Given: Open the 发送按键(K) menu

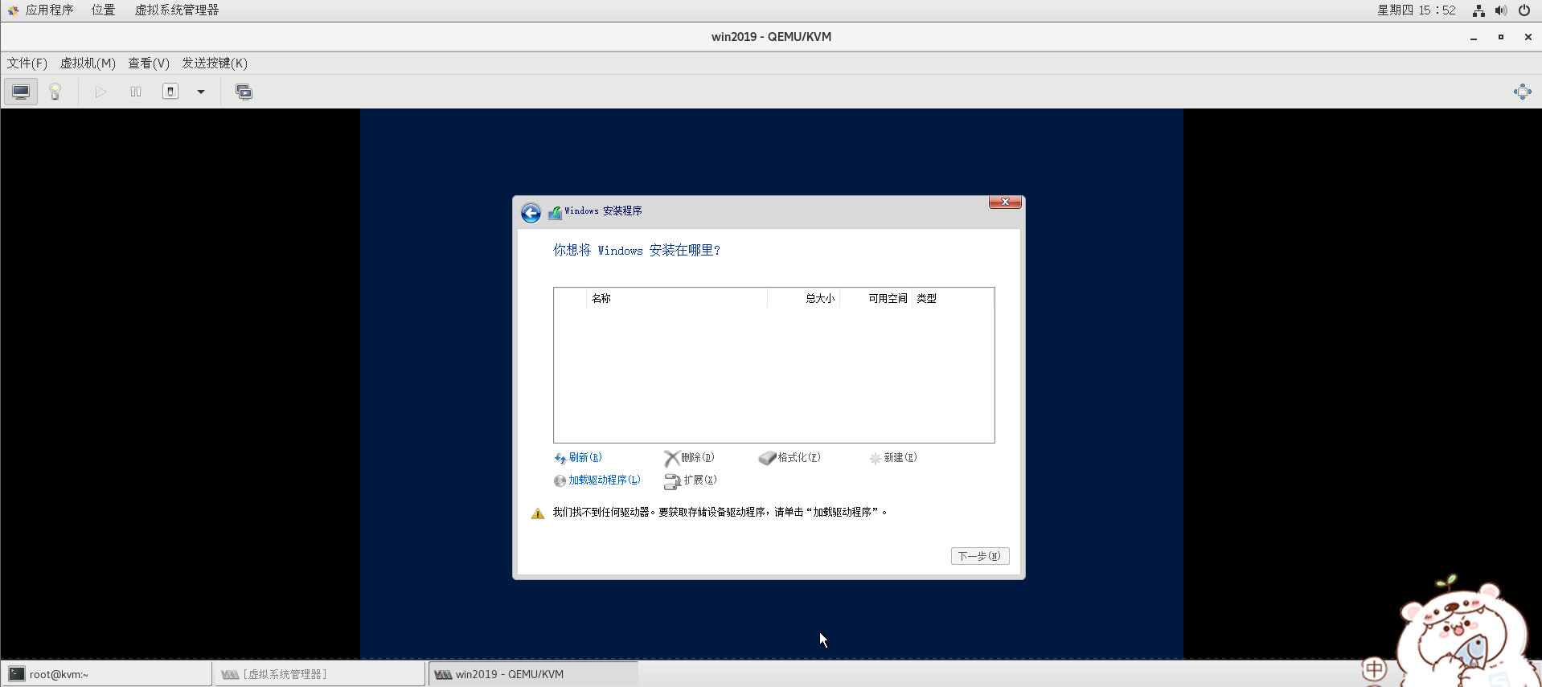Looking at the screenshot, I should coord(215,63).
